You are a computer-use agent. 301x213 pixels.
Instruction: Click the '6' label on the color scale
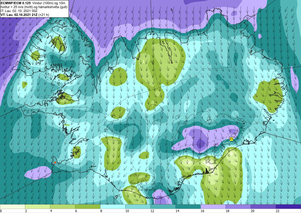coord(76,211)
